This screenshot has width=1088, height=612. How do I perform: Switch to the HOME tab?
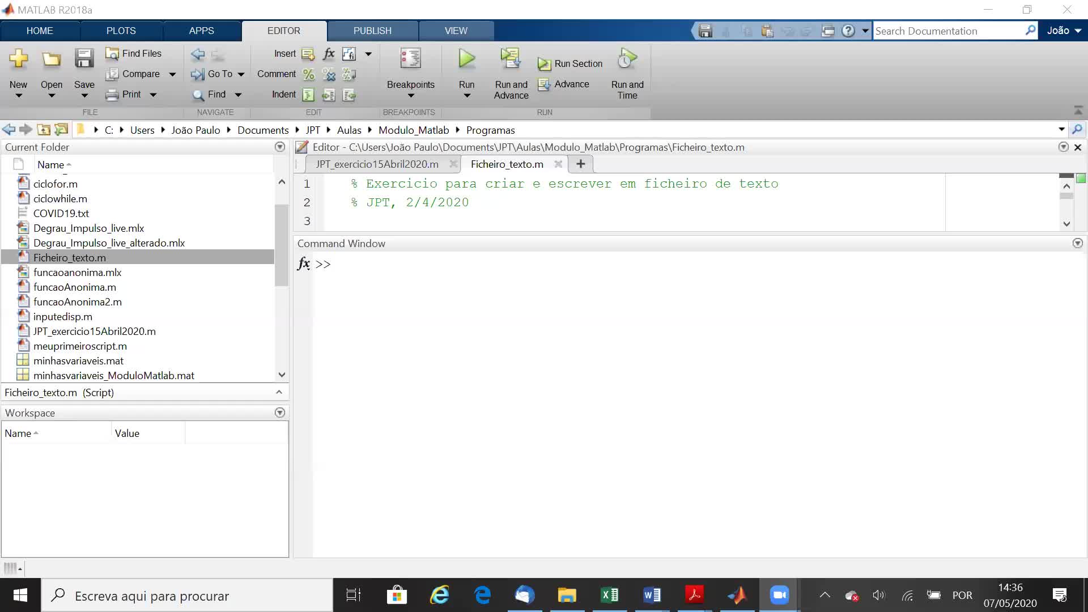point(40,31)
